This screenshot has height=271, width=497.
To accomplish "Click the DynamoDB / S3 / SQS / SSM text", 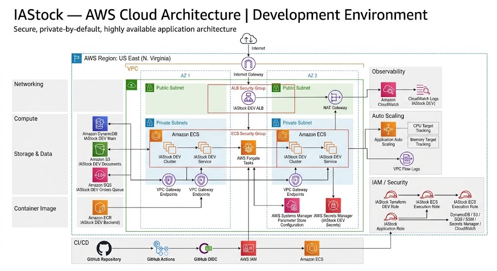I will click(465, 221).
